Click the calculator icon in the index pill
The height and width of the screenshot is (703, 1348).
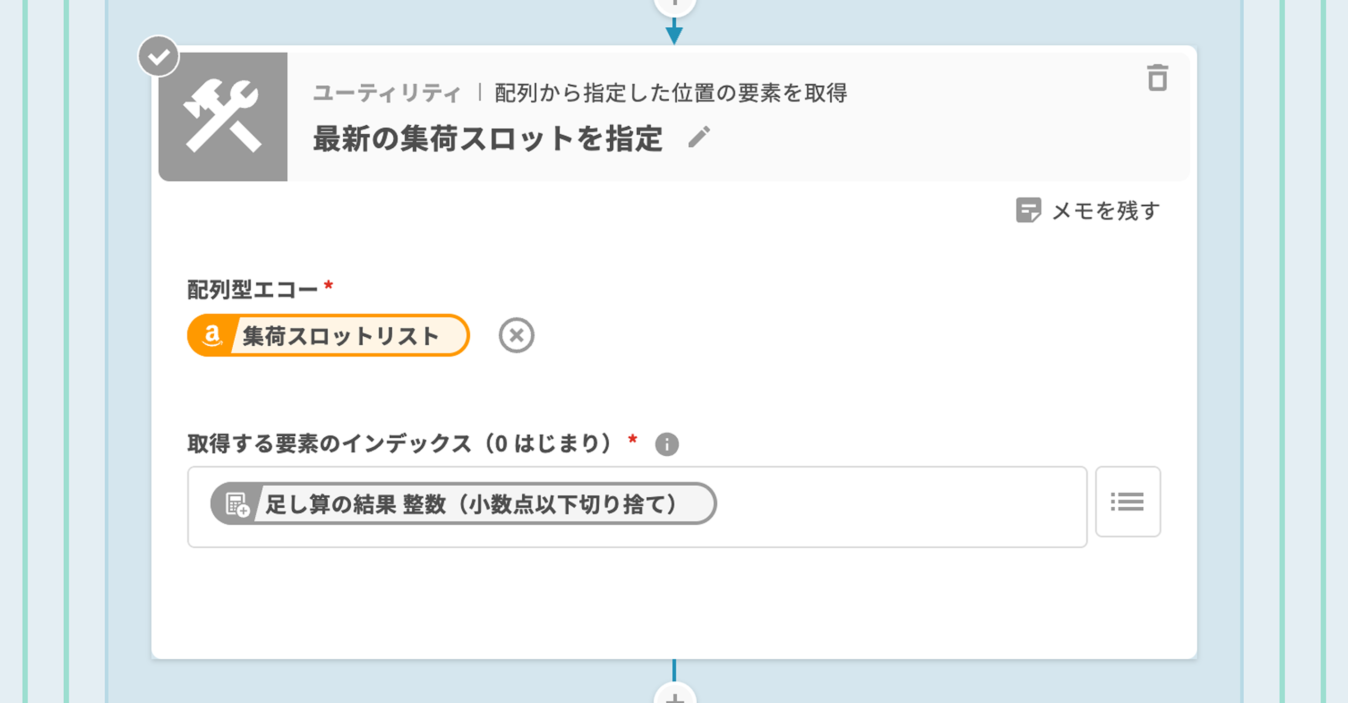pos(236,504)
